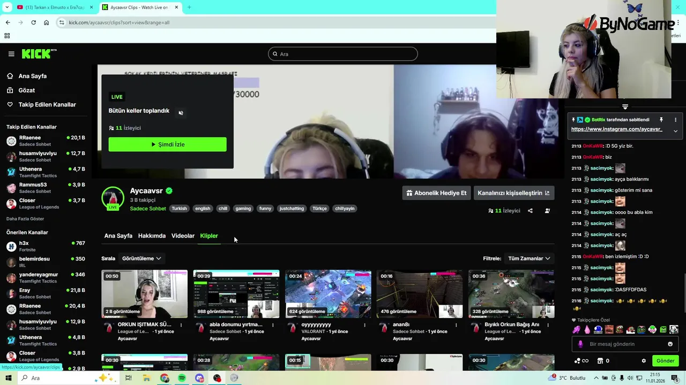Image resolution: width=686 pixels, height=385 pixels.
Task: Open the Chrome apps grid icon
Action: [7, 36]
